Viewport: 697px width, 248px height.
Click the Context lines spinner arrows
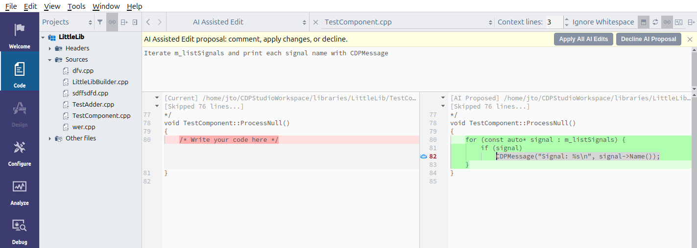567,22
